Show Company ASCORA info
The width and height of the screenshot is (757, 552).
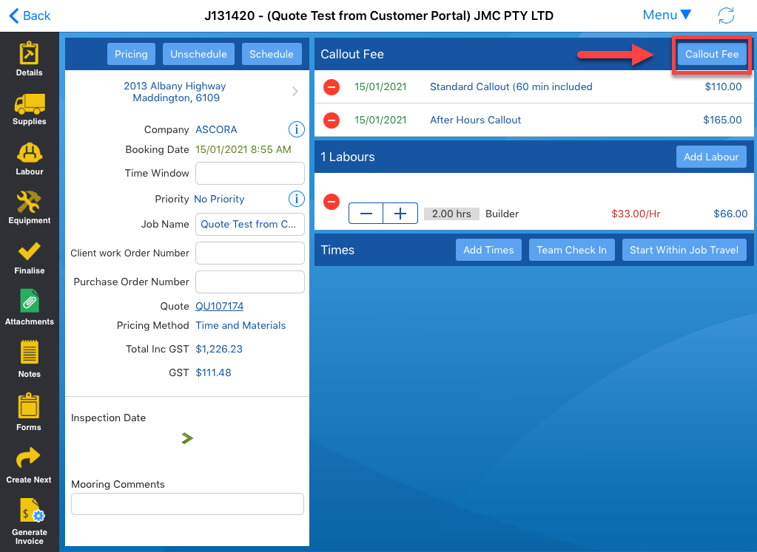click(296, 130)
